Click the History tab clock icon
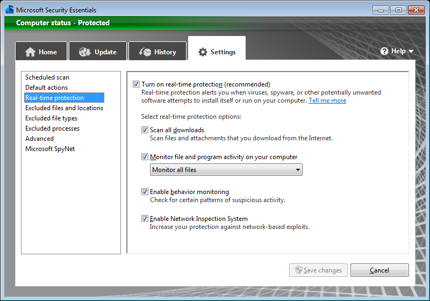 (145, 52)
